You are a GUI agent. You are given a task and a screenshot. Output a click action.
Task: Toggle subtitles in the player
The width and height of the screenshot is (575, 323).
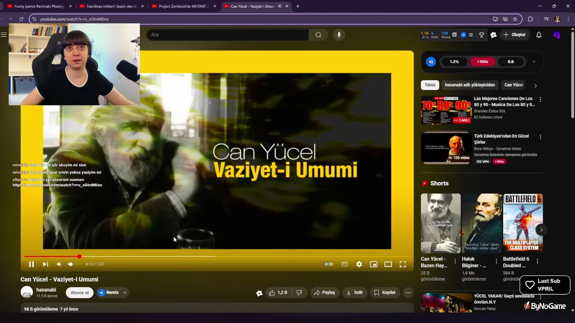coord(345,264)
